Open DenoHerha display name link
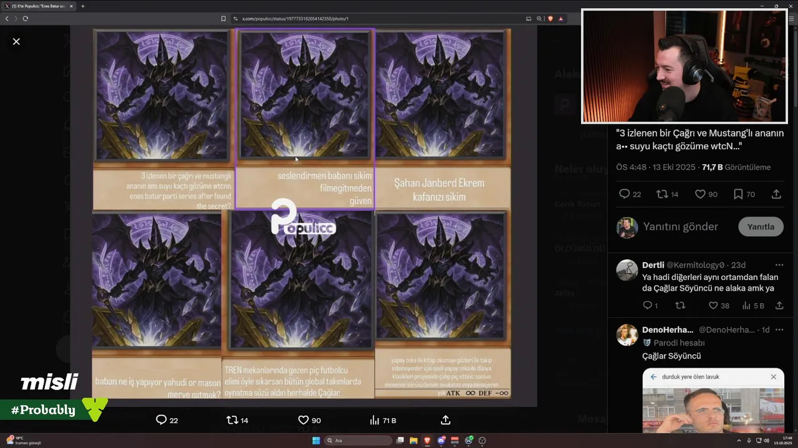Viewport: 798px width, 448px height. [x=667, y=330]
